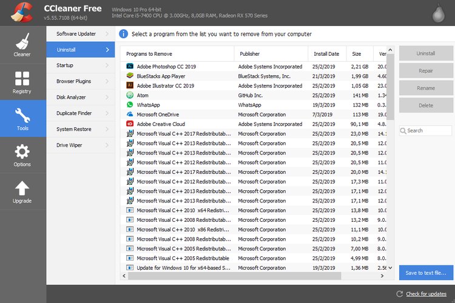Open the Registry section icon
This screenshot has height=303, width=455.
click(22, 78)
